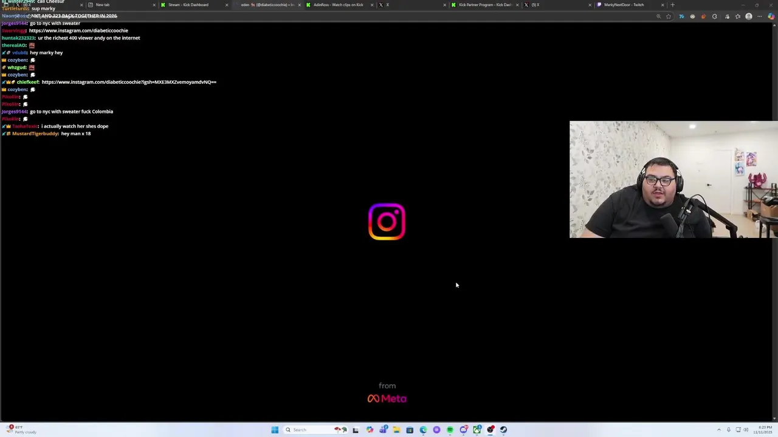Click the browser zoom magnifier icon

tap(659, 16)
